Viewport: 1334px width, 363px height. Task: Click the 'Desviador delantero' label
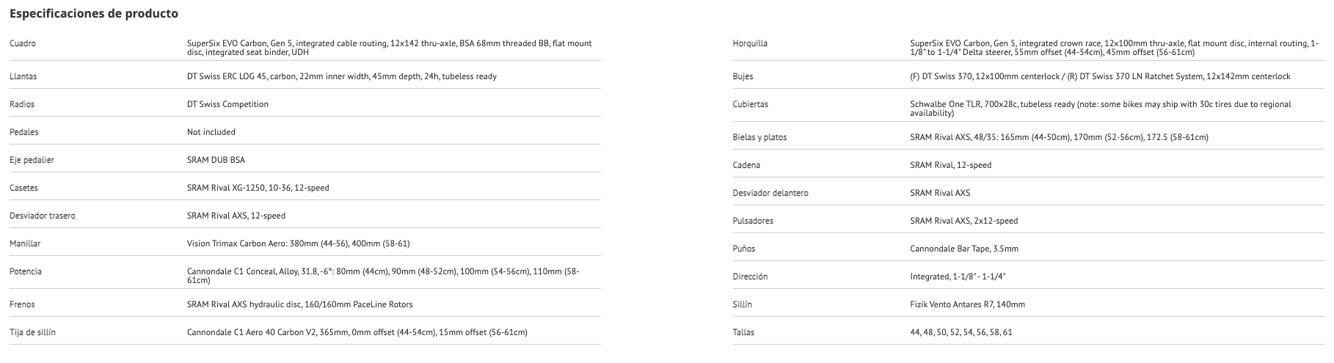tap(770, 193)
